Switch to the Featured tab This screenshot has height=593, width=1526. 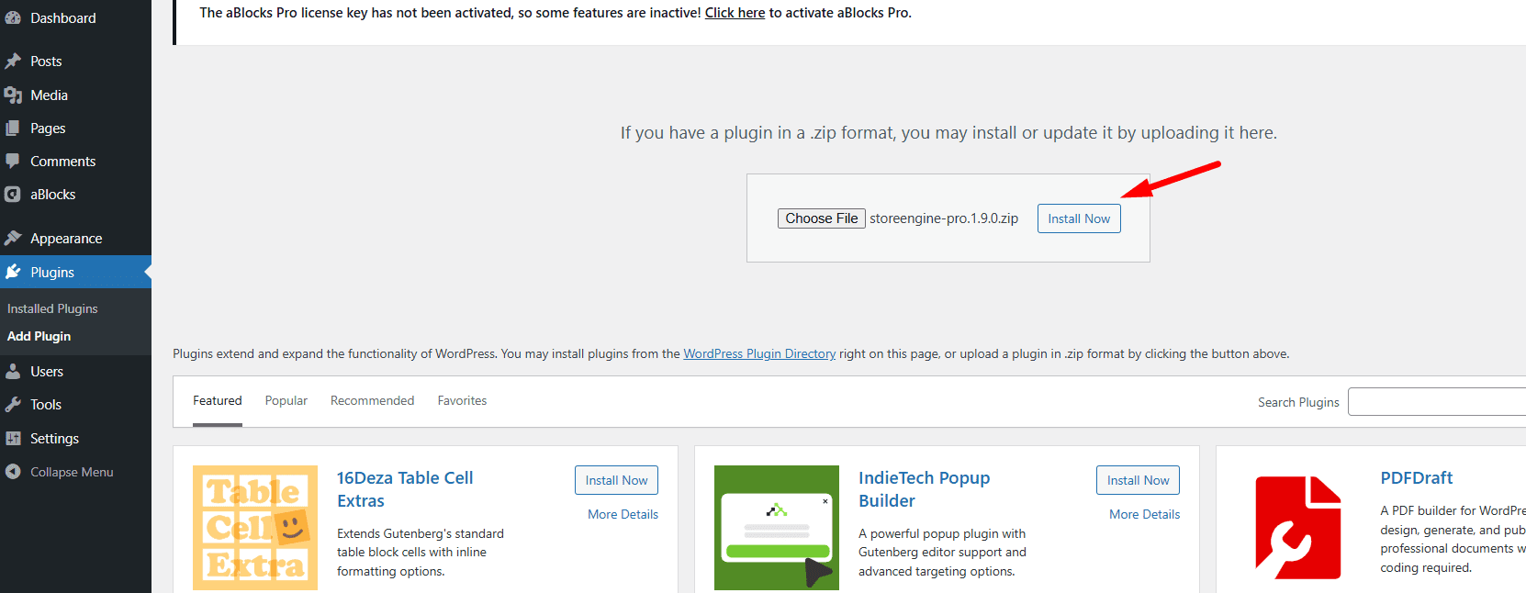pyautogui.click(x=218, y=401)
